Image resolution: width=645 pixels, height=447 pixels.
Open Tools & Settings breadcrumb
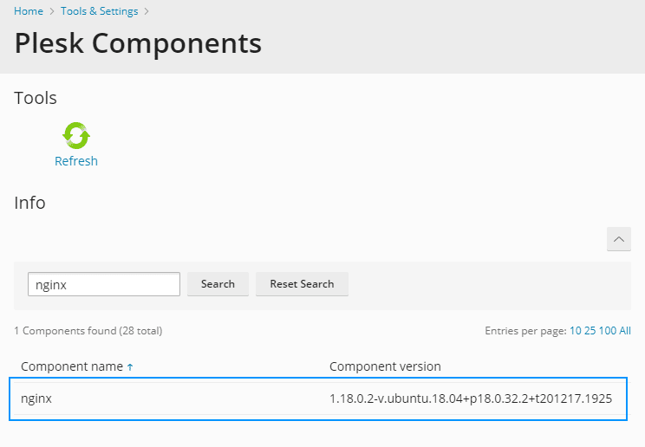point(99,11)
